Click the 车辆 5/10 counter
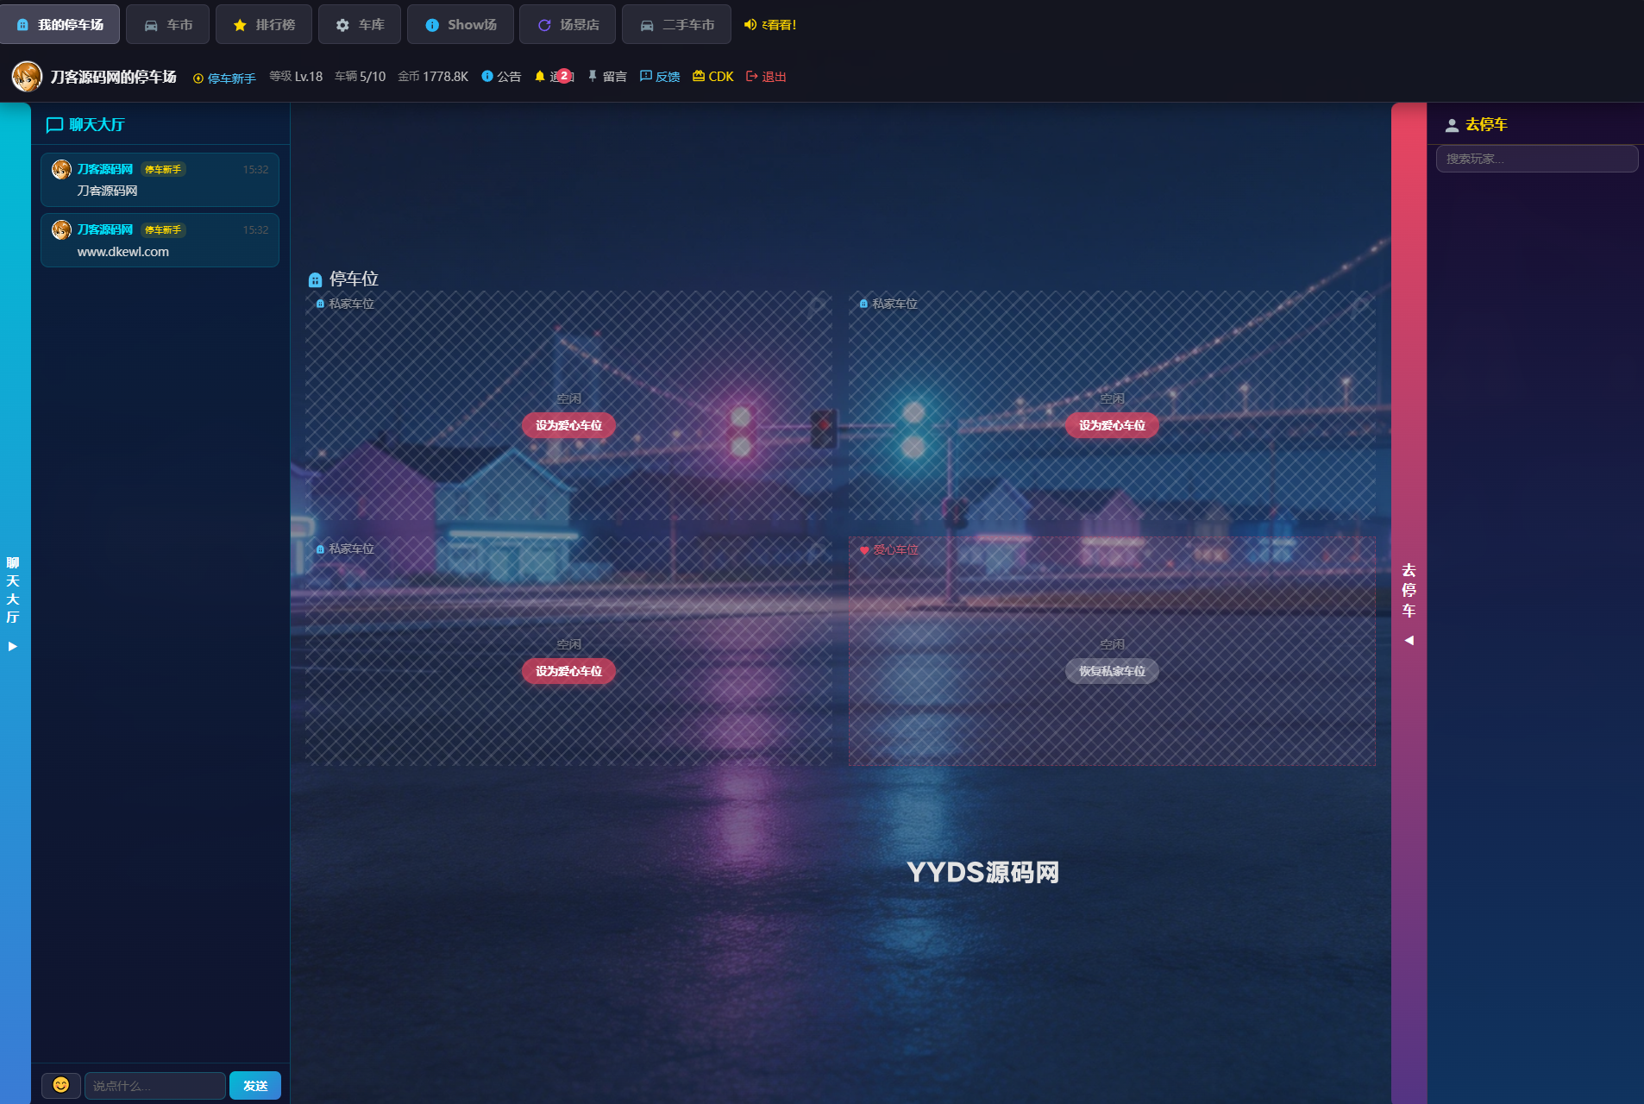The image size is (1644, 1104). [361, 77]
